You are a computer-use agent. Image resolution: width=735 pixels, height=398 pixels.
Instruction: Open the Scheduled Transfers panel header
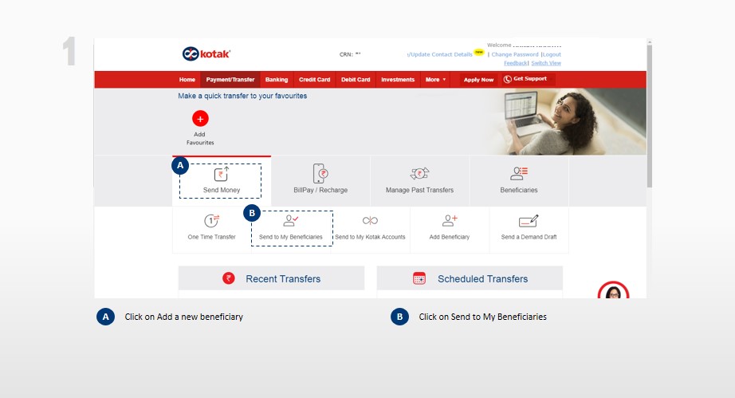(x=470, y=278)
